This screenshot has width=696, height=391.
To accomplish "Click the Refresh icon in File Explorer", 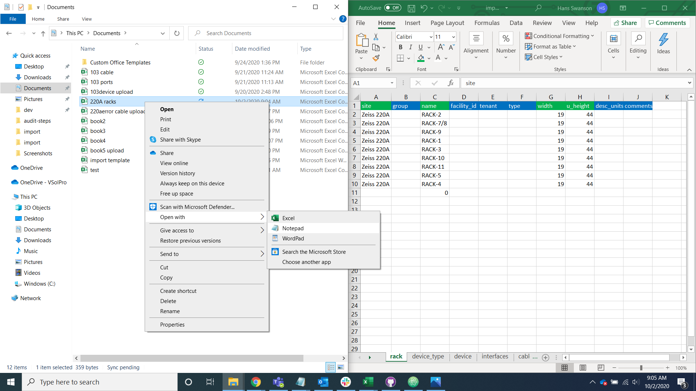I will pos(177,33).
